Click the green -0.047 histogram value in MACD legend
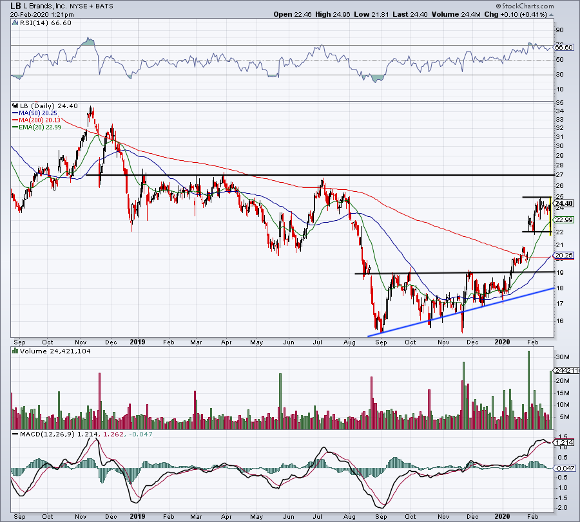Screen dimensions: 580x522 coord(139,434)
